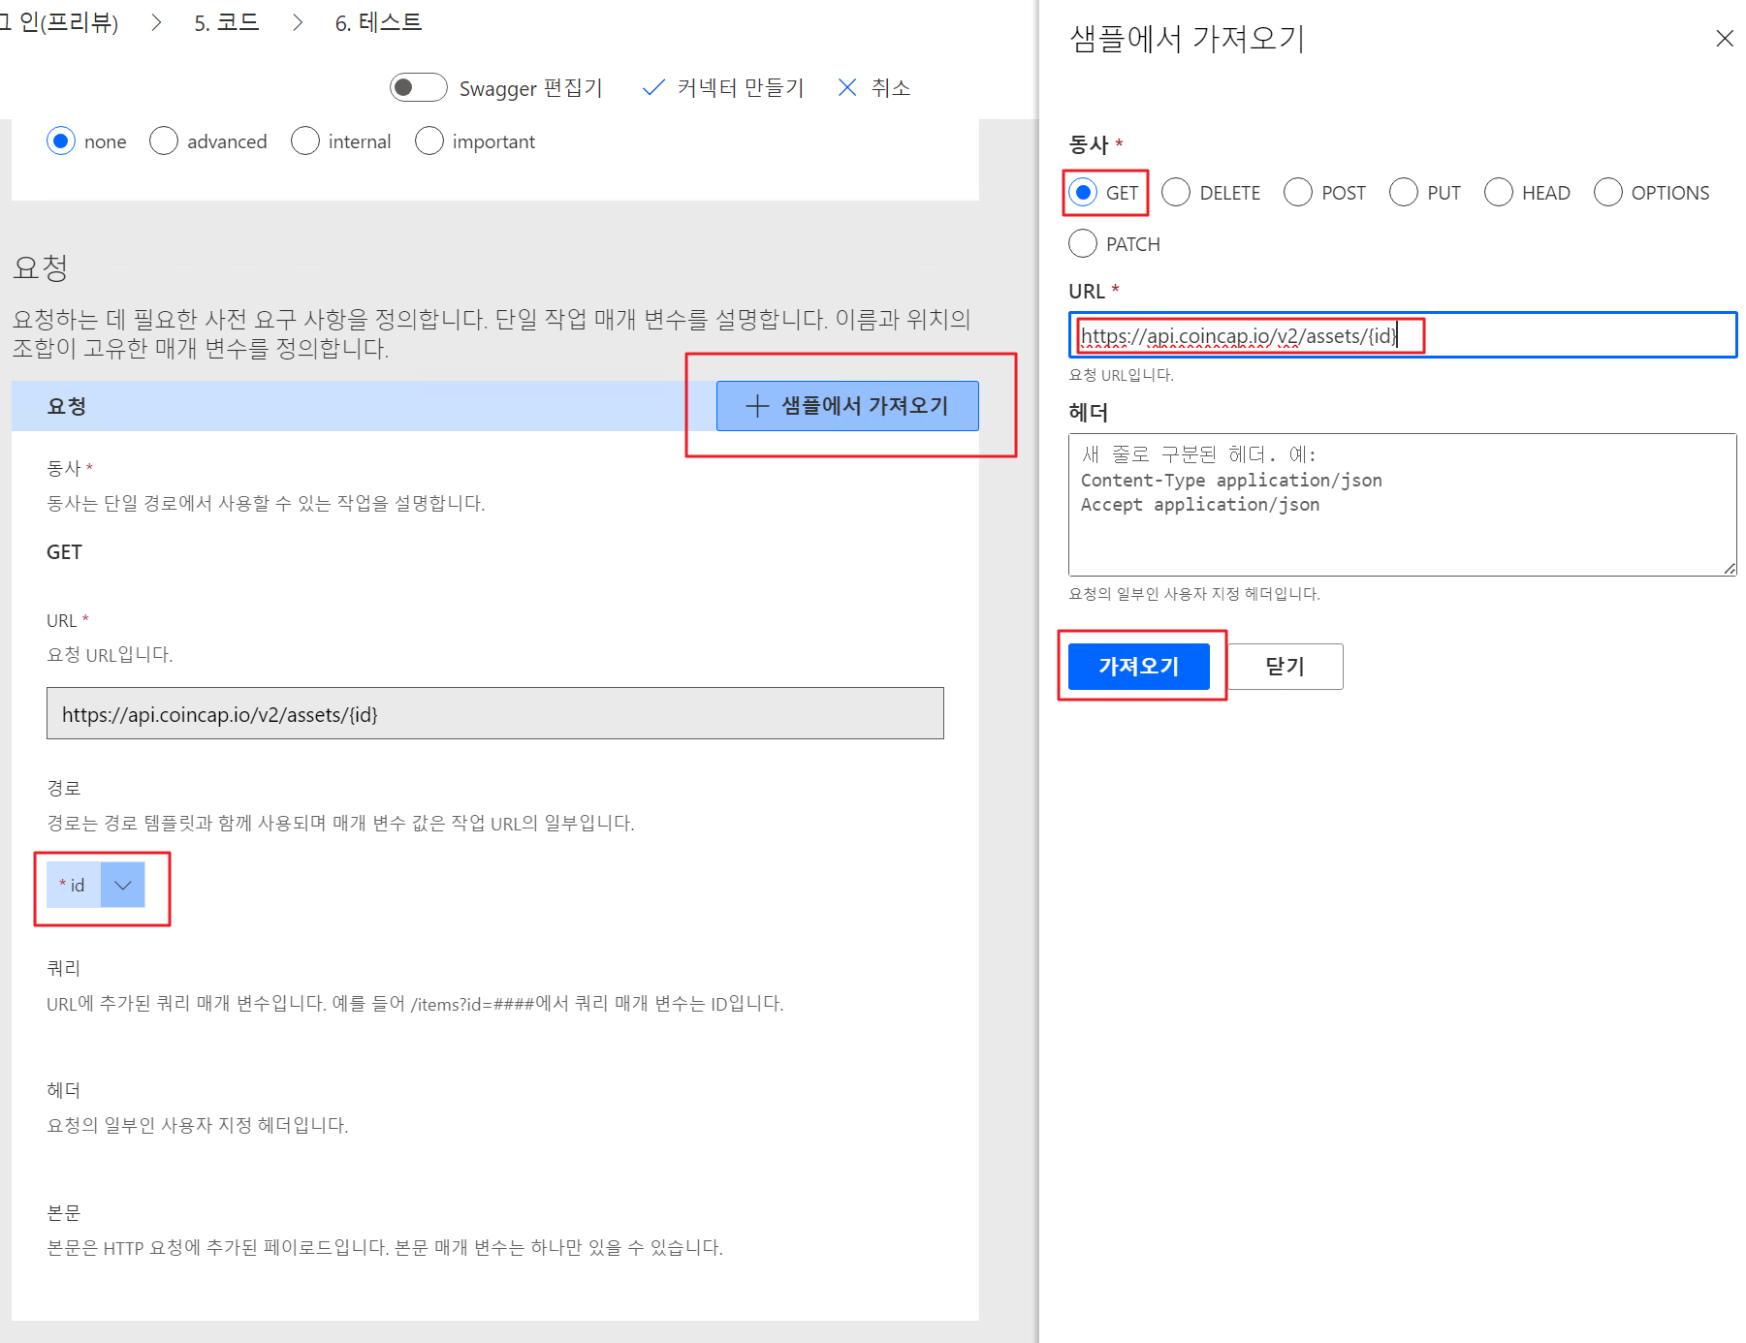The image size is (1746, 1343).
Task: Choose the HEAD verb radio
Action: point(1499,192)
